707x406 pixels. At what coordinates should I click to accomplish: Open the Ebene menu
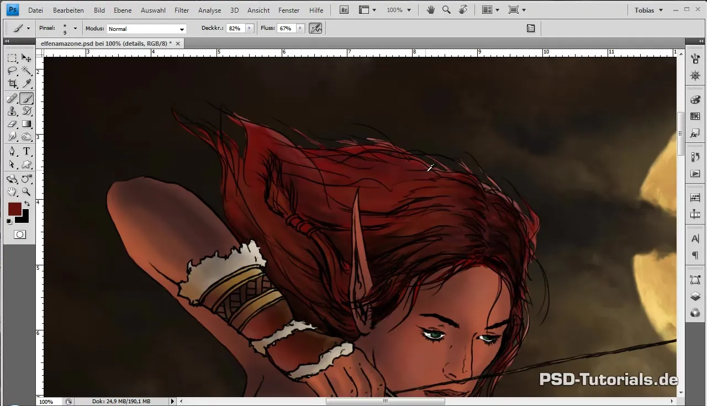123,10
